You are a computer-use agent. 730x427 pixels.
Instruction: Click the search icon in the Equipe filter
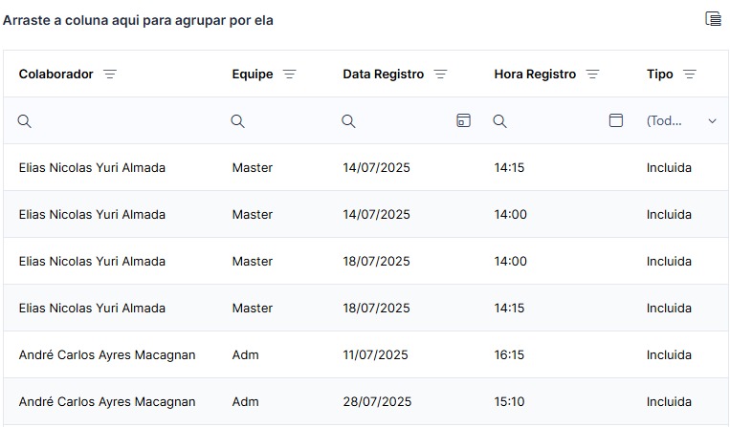coord(238,121)
